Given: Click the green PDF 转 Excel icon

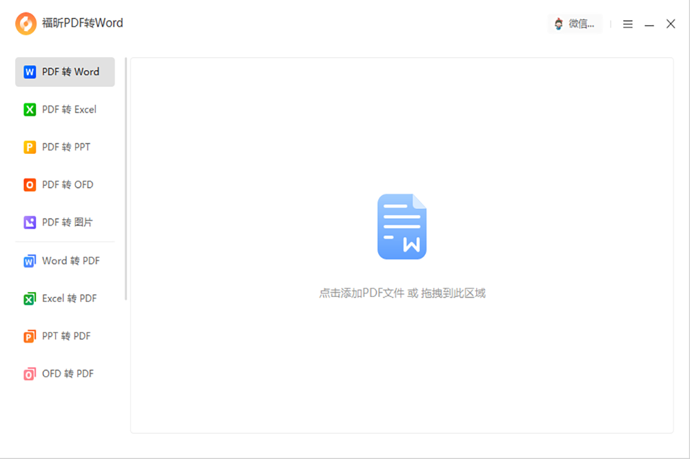Looking at the screenshot, I should point(29,109).
